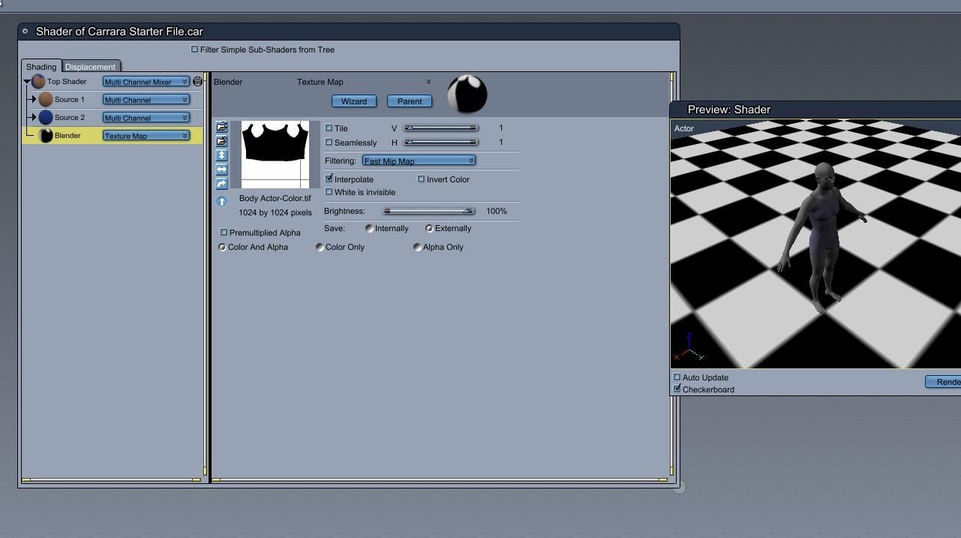Click the 100% brightness value
This screenshot has height=538, width=961.
click(497, 212)
